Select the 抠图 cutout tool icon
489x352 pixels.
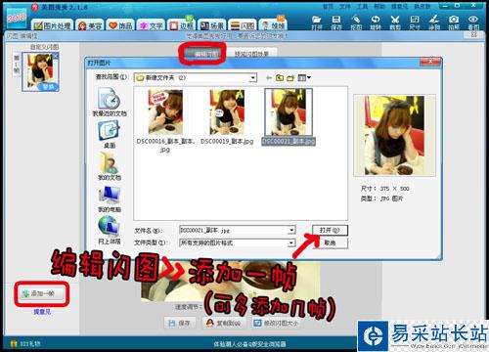coord(356,22)
